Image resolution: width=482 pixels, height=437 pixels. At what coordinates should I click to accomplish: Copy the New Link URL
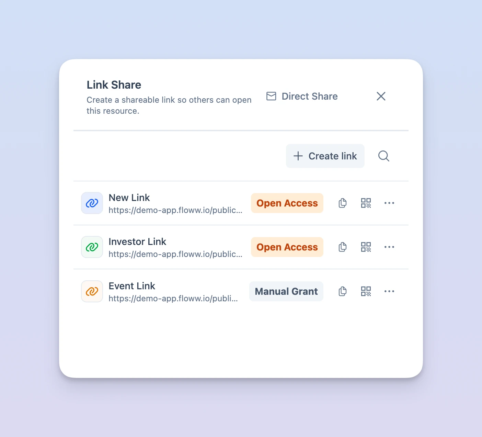click(x=342, y=203)
